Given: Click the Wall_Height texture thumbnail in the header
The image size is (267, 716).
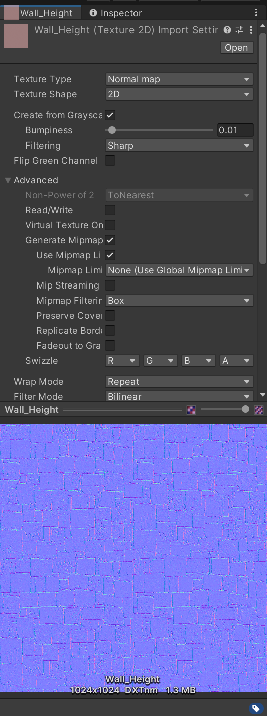Looking at the screenshot, I should click(16, 36).
